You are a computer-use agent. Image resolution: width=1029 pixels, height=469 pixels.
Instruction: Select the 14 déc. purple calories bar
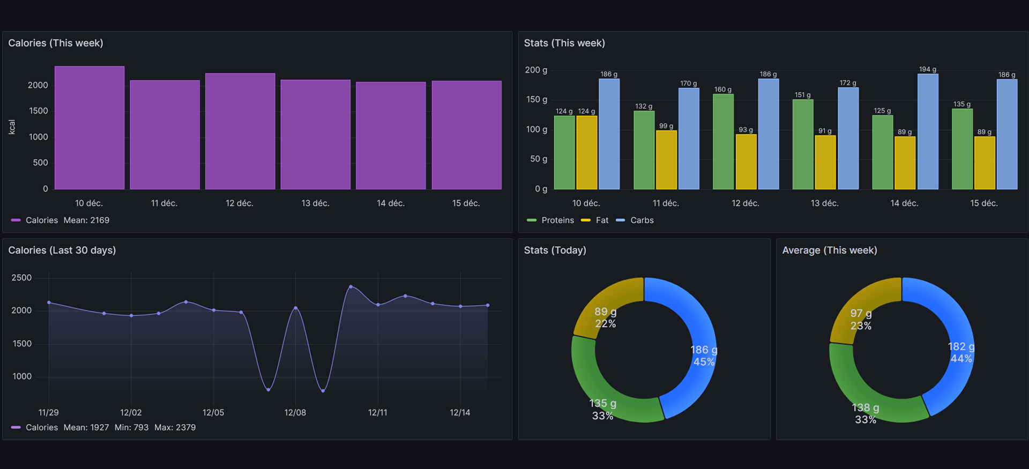(391, 136)
